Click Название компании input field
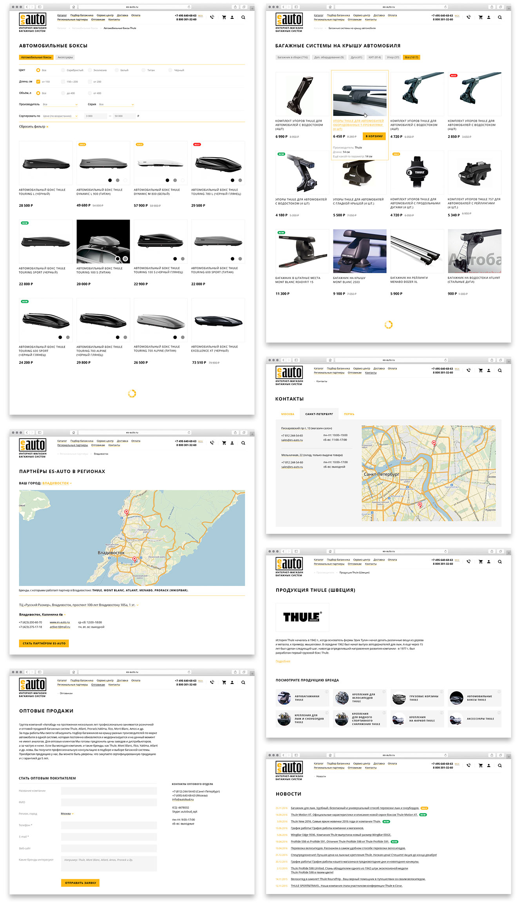 pyautogui.click(x=109, y=791)
